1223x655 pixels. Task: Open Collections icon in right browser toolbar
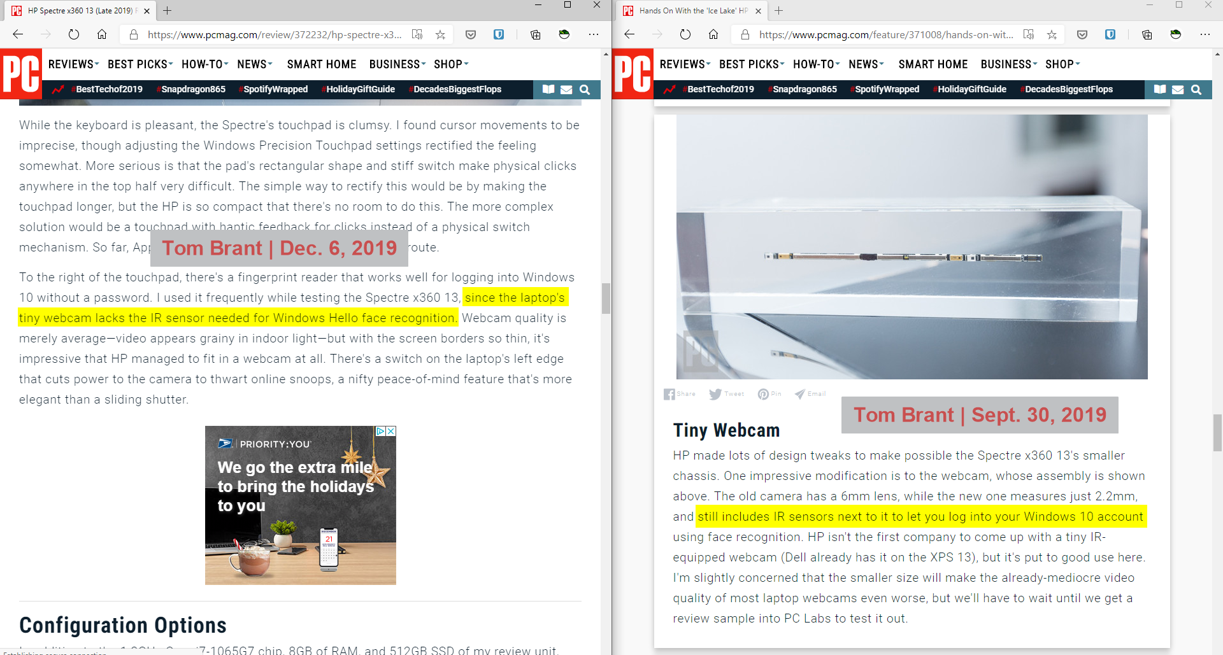[x=1147, y=34]
